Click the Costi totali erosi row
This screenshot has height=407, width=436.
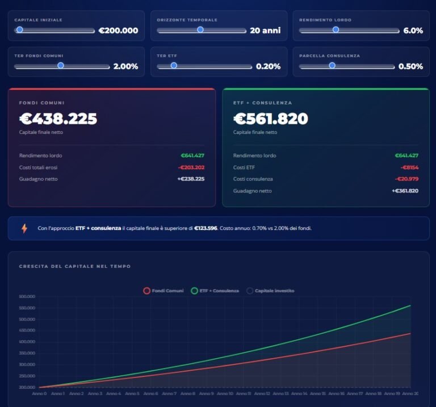(x=112, y=167)
